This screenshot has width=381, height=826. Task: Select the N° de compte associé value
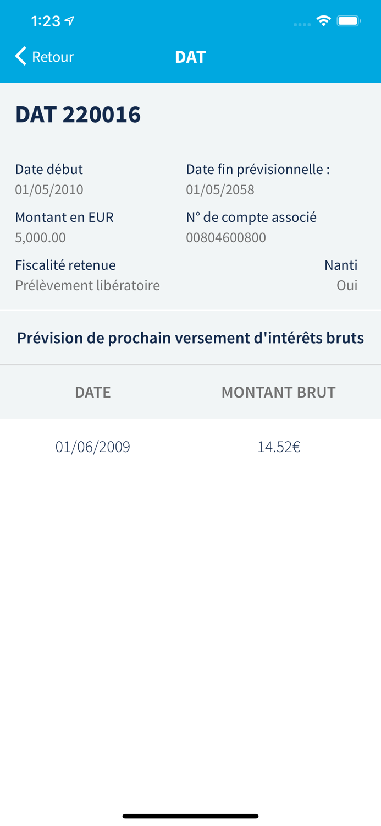click(x=225, y=237)
